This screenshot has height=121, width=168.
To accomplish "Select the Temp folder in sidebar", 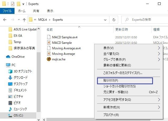I will tap(15, 42).
